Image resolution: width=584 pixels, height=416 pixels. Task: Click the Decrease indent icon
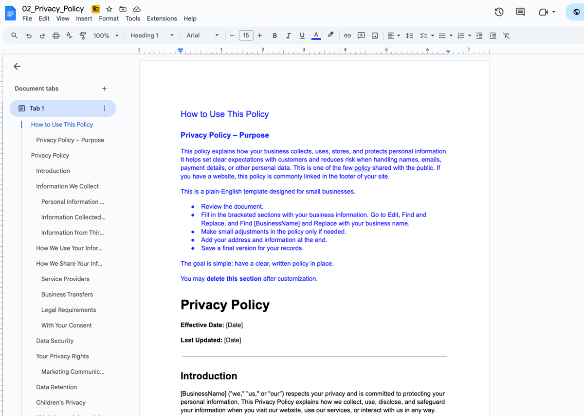click(x=479, y=36)
